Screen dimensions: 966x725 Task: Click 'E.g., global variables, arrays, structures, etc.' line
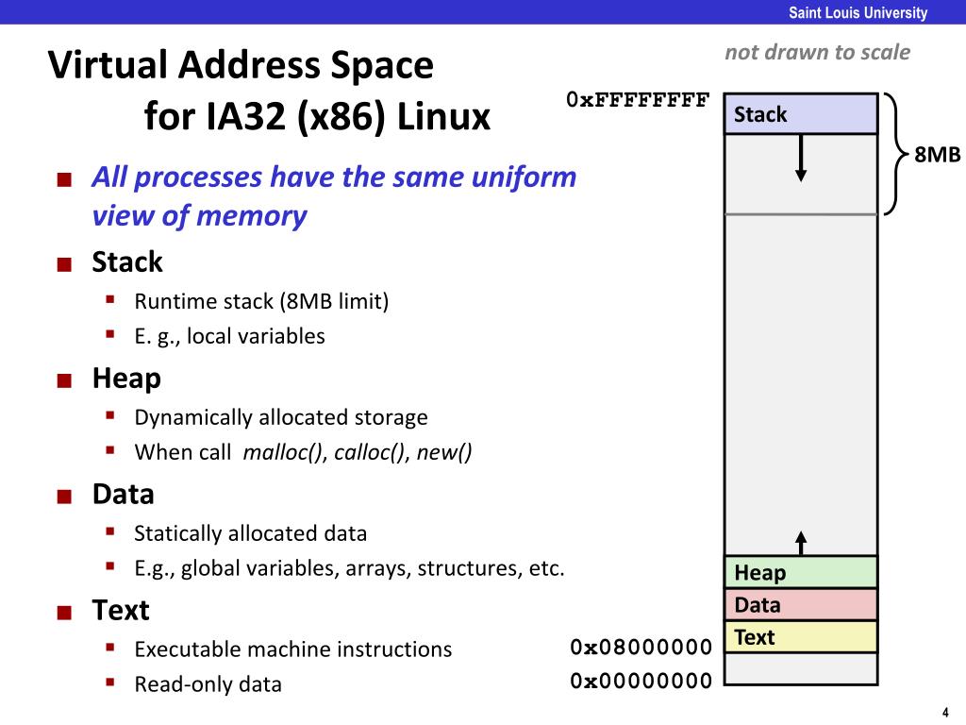coord(349,568)
